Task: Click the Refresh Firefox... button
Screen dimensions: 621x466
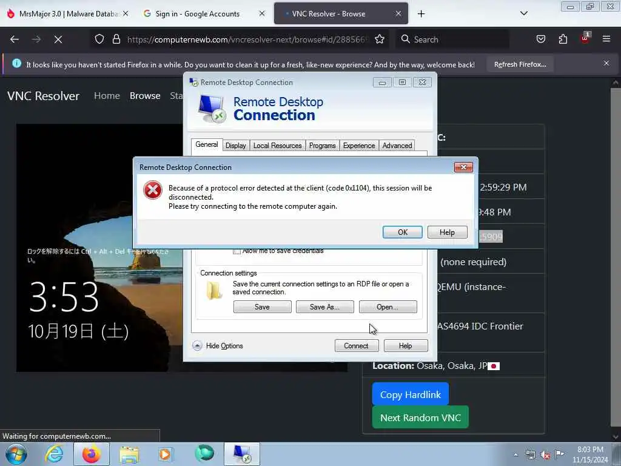Action: [x=520, y=64]
